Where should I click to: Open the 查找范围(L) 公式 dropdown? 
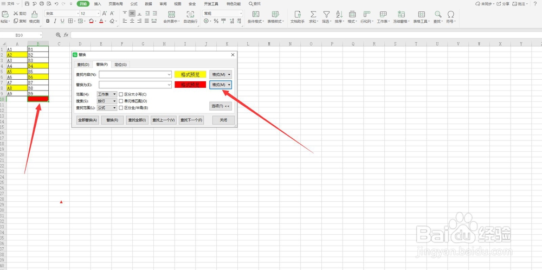pyautogui.click(x=107, y=108)
